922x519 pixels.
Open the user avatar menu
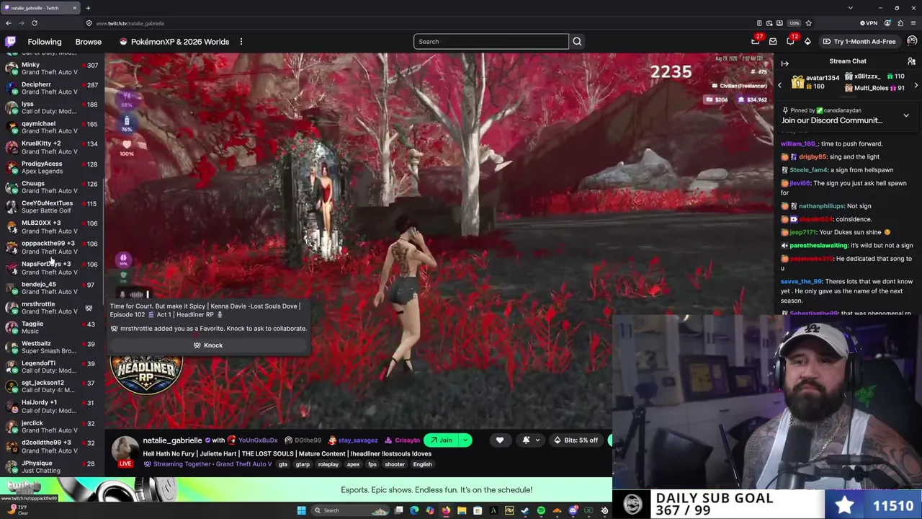click(912, 42)
